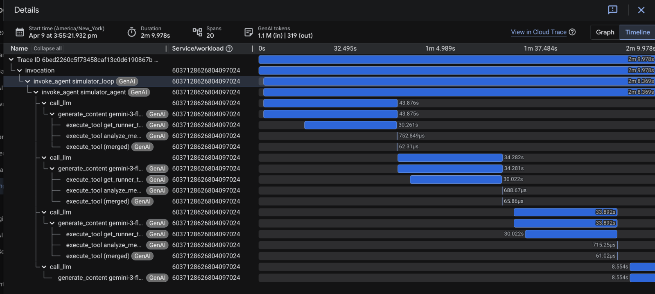Select the execute_tool (merged) row with 62.31µs
The width and height of the screenshot is (655, 294).
point(97,147)
